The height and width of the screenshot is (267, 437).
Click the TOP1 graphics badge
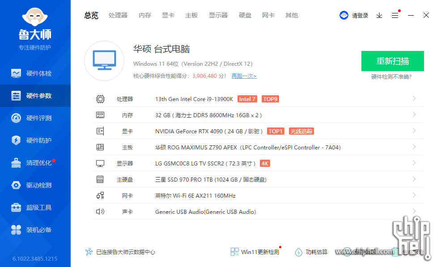click(x=276, y=131)
